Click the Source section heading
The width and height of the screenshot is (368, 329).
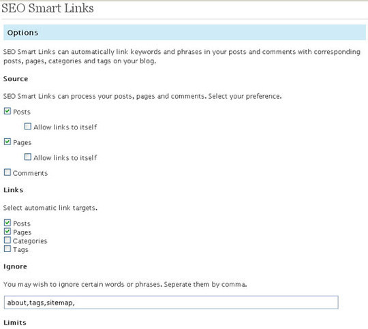(x=16, y=79)
